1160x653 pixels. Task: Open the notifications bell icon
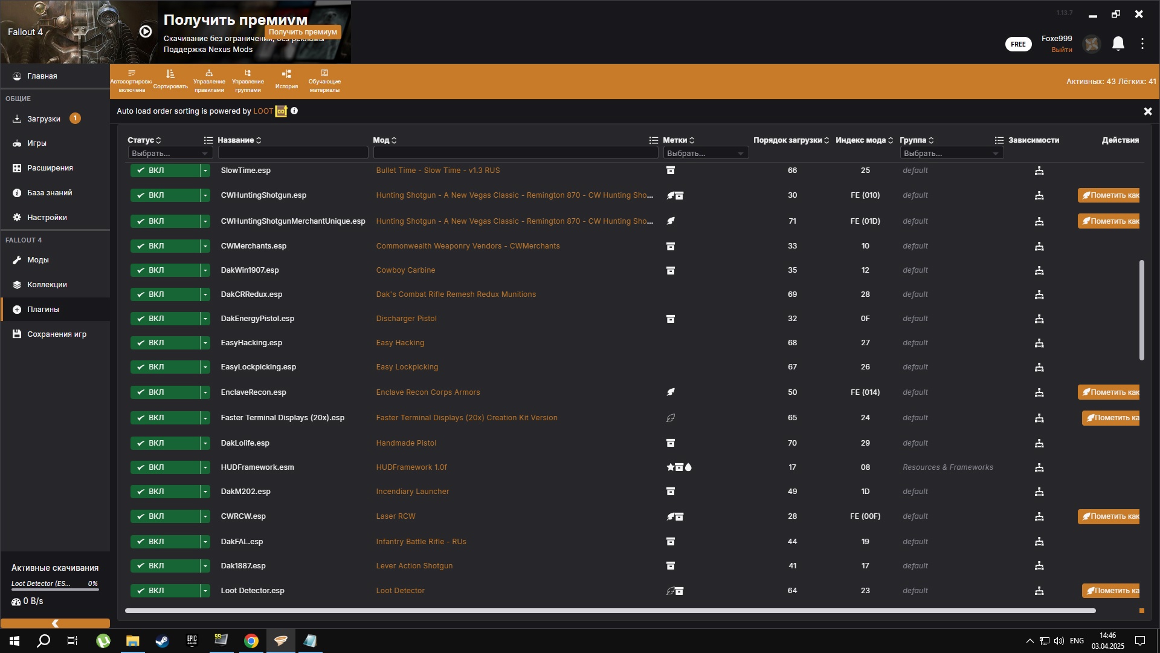[x=1118, y=44]
